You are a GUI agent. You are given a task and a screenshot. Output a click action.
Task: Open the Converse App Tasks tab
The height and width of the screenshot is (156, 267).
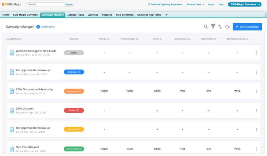click(149, 15)
